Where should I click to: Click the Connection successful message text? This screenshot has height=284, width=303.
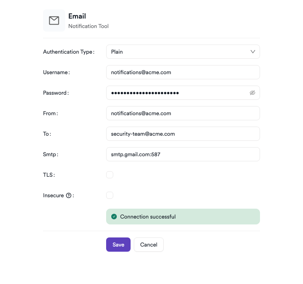pos(148,217)
